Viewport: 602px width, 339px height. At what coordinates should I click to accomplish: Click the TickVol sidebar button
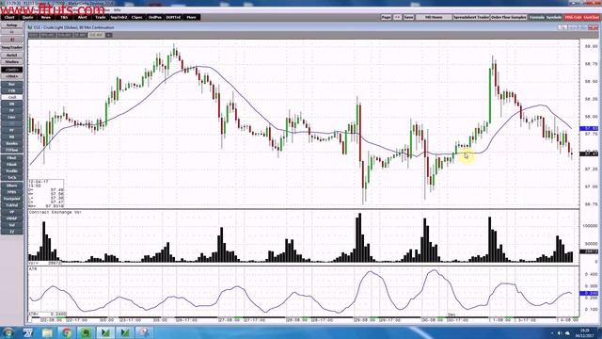pyautogui.click(x=12, y=205)
